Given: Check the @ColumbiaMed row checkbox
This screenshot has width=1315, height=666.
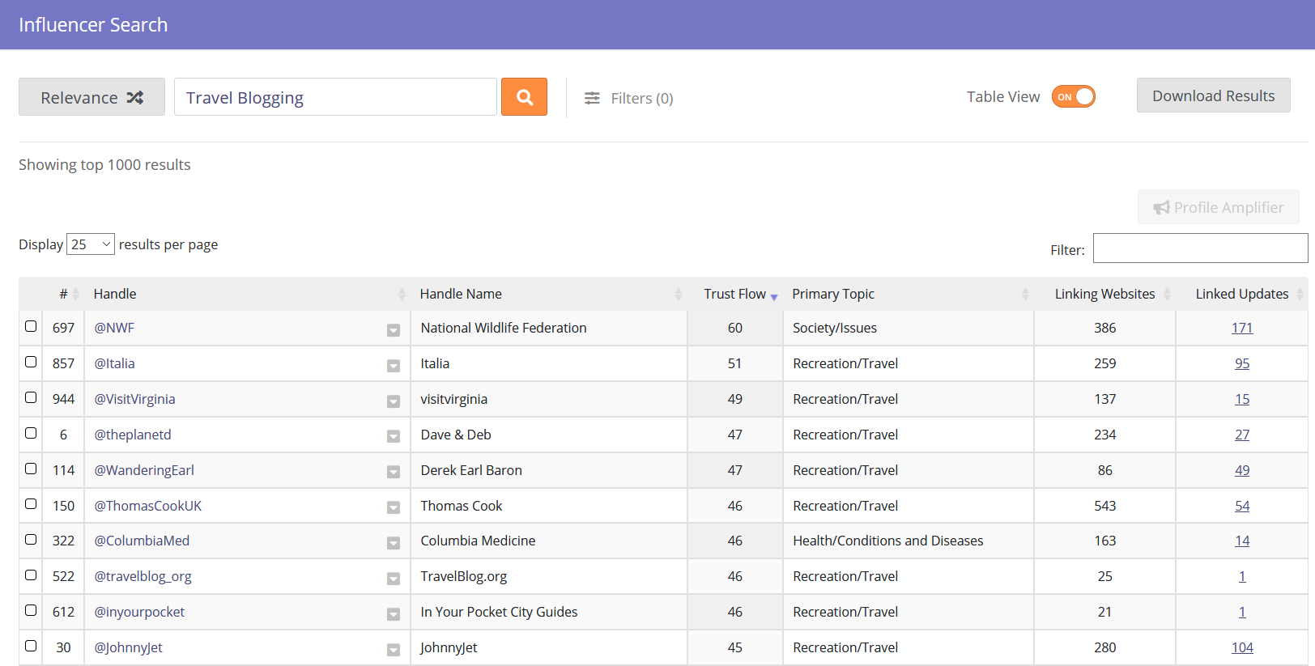Looking at the screenshot, I should pyautogui.click(x=31, y=539).
